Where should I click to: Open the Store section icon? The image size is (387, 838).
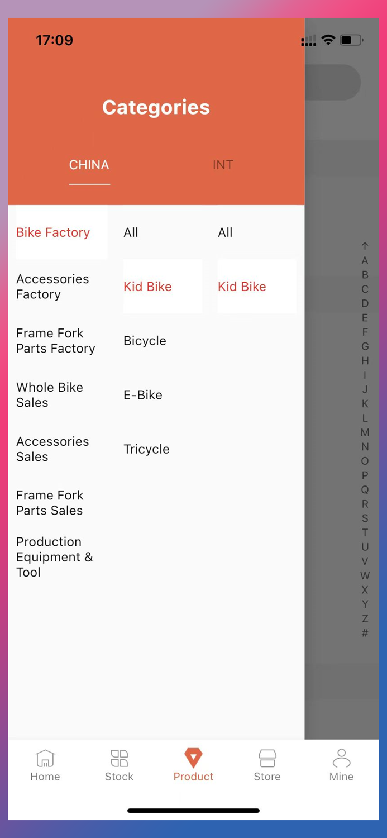tap(267, 757)
